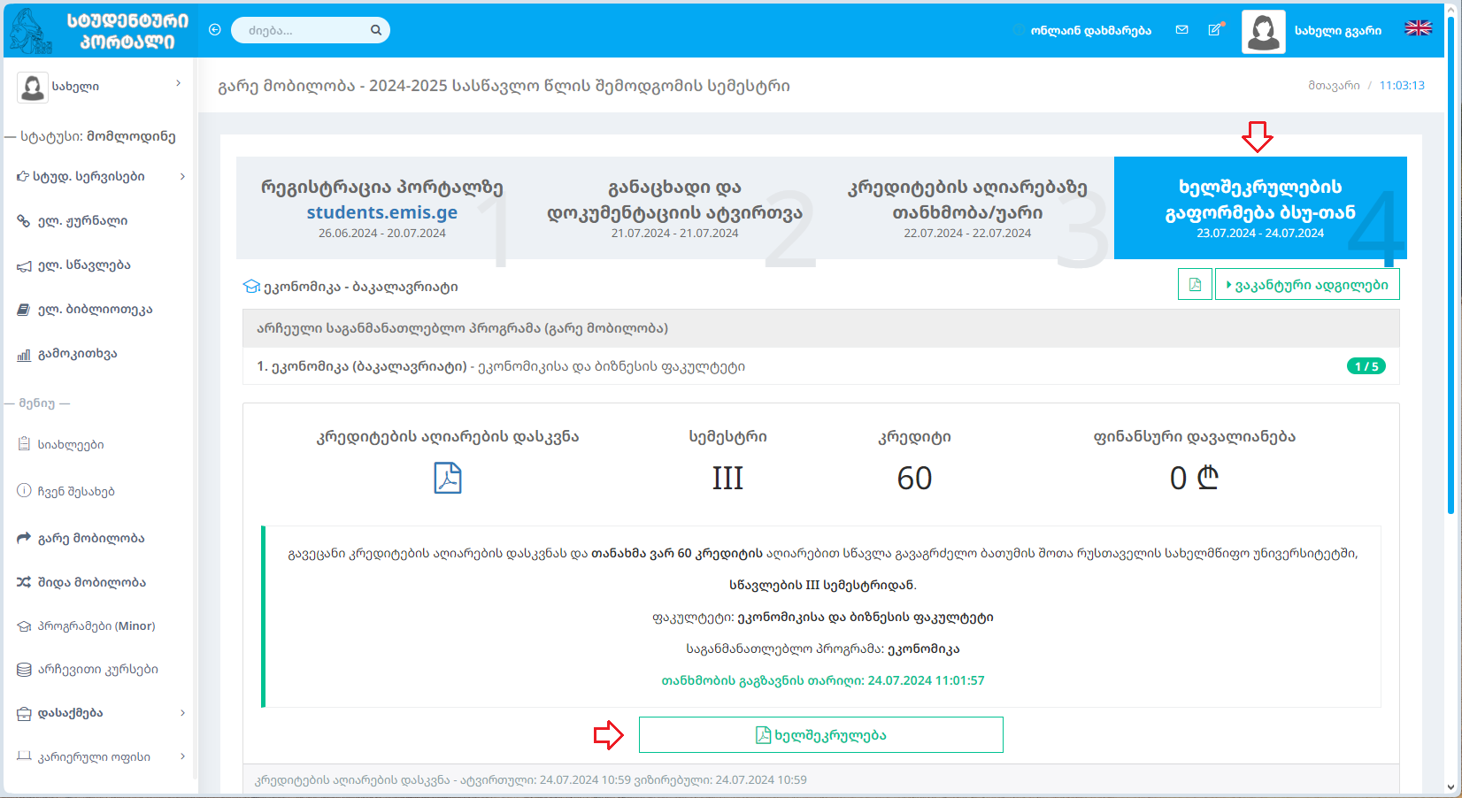
Task: Open messages via the envelope icon
Action: coord(1181,30)
